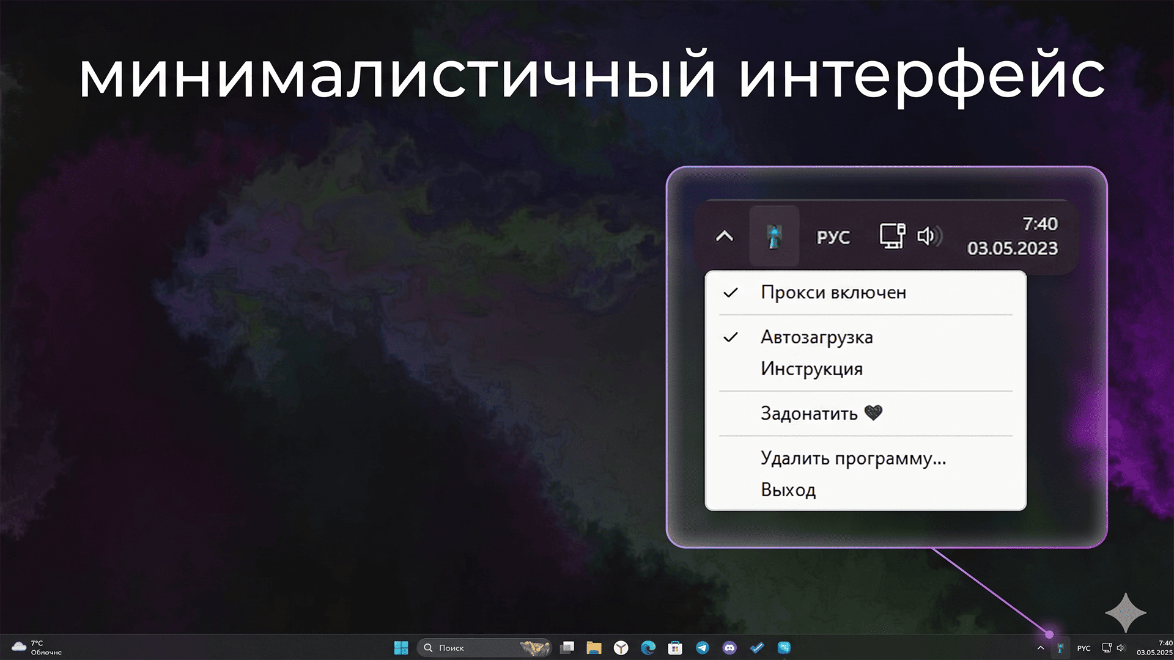The image size is (1174, 660).
Task: Click 'Выход' to quit the program
Action: [865, 490]
